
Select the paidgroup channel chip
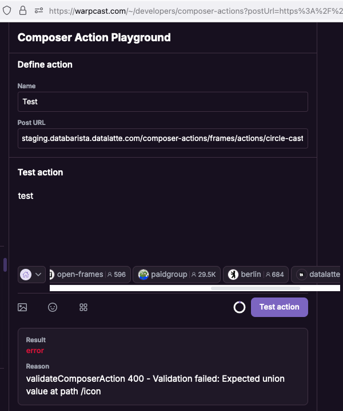(x=177, y=275)
